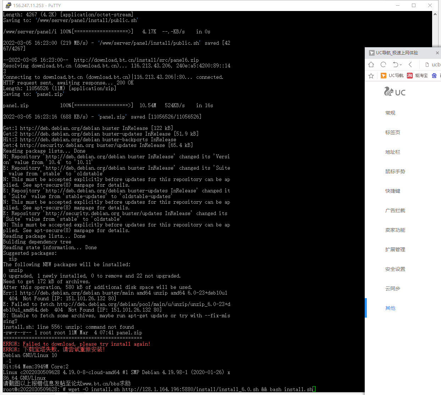Viewport: 441px width, 395px height.
Task: Open the dropdown arrow beside the undo icon
Action: (x=401, y=65)
